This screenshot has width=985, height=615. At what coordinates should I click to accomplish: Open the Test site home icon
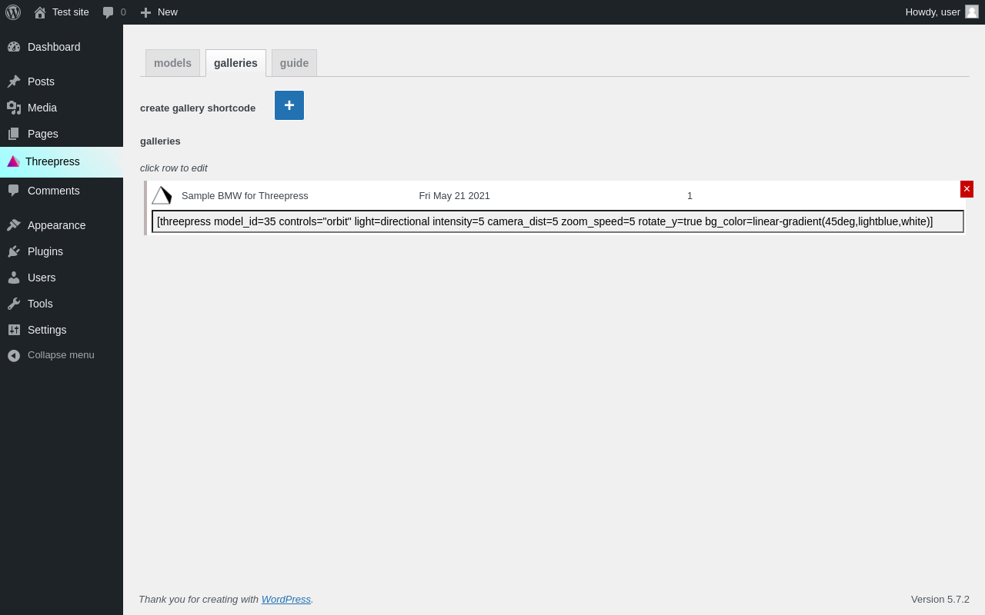40,12
